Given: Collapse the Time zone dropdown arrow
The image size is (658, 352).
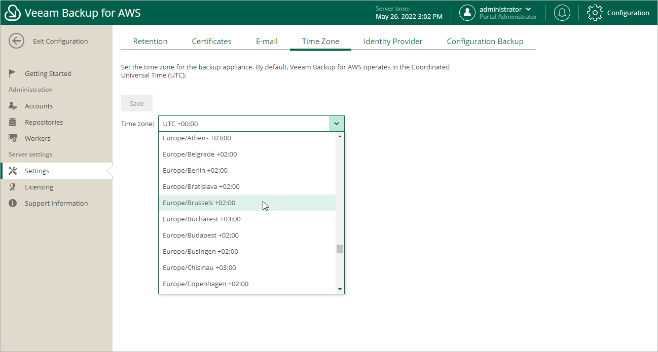Looking at the screenshot, I should pyautogui.click(x=337, y=124).
